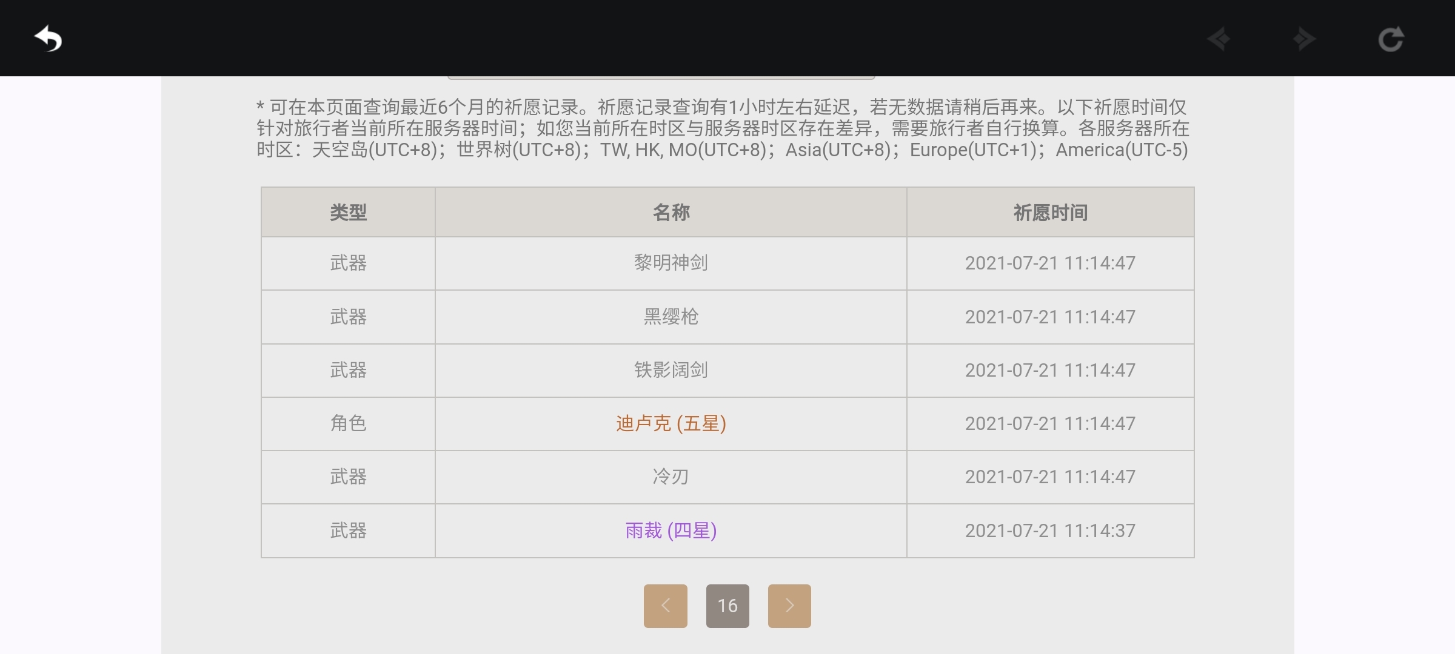Click the refresh page icon
Screen dimensions: 1455x654
pos(1391,39)
